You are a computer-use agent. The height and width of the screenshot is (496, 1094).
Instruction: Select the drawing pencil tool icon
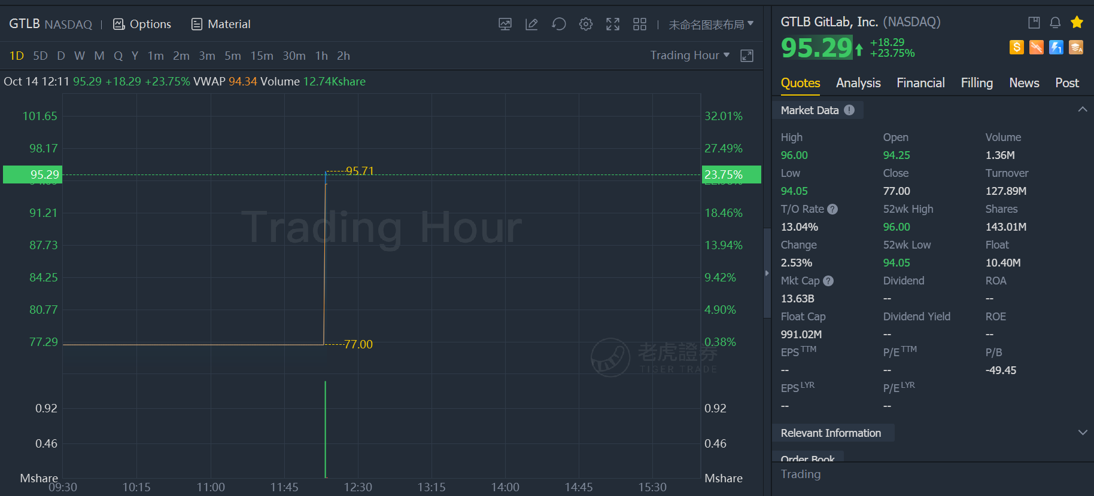click(531, 24)
